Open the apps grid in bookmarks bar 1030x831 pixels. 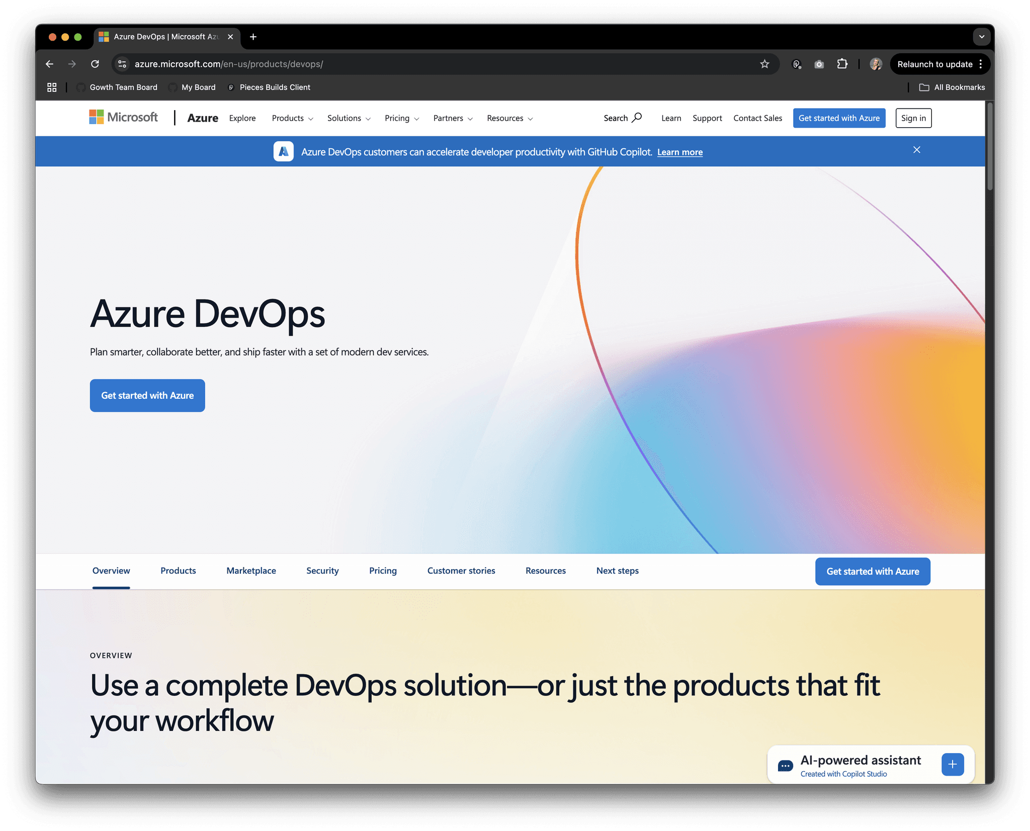point(52,87)
